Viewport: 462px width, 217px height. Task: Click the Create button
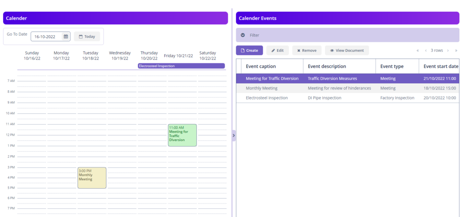(249, 51)
